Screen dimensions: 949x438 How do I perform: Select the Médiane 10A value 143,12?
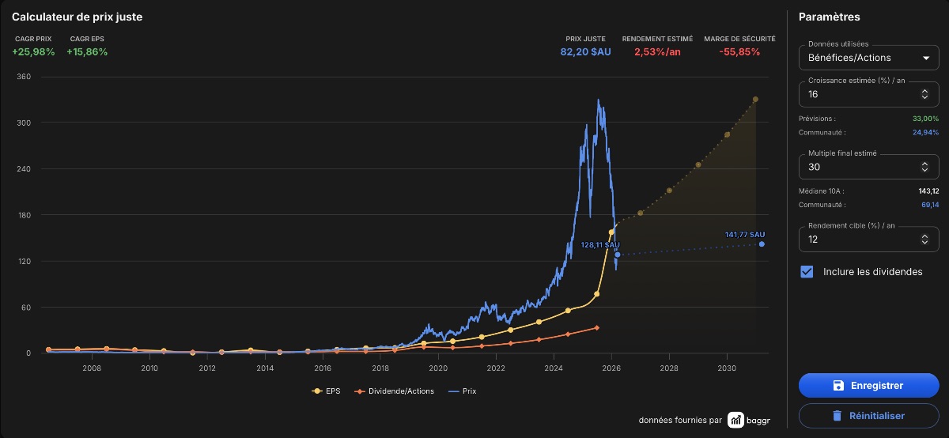pyautogui.click(x=928, y=191)
